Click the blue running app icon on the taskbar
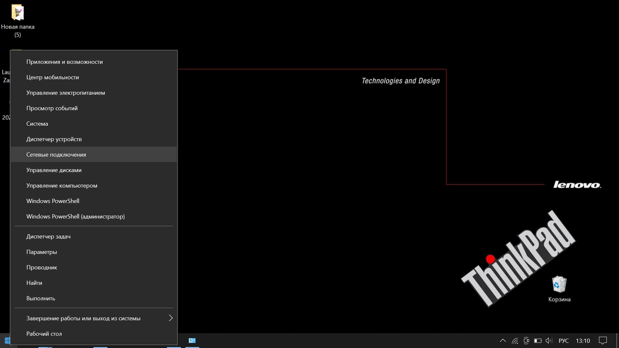Screen dimensions: 619x348 pos(192,341)
